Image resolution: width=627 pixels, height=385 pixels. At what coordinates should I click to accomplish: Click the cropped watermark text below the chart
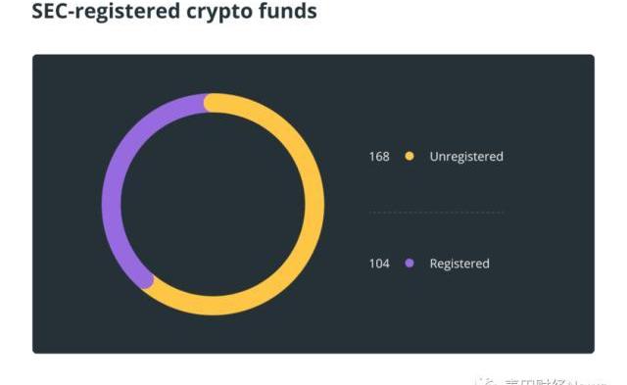tap(554, 381)
